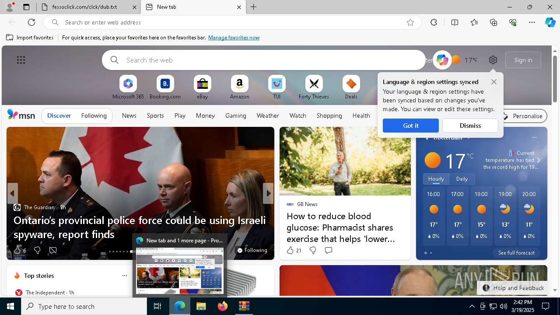This screenshot has height=315, width=560.
Task: Click the Got it button
Action: click(x=411, y=126)
